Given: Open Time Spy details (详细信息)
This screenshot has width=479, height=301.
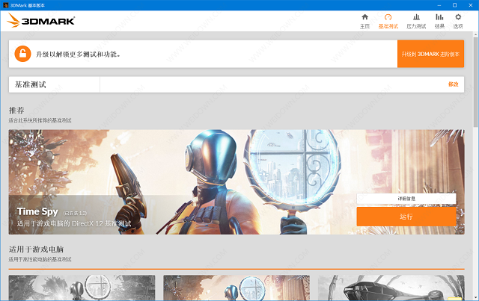Looking at the screenshot, I should coord(406,199).
